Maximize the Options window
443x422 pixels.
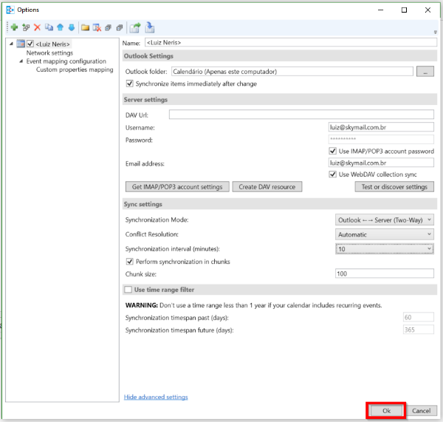404,10
